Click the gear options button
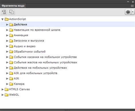The width and height of the screenshot is (135, 111). (x=128, y=12)
